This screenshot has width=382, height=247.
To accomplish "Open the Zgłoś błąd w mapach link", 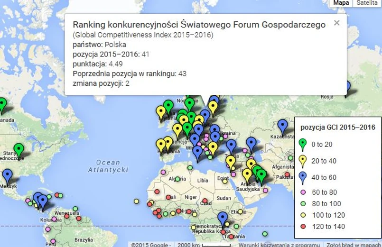I will (x=354, y=245).
